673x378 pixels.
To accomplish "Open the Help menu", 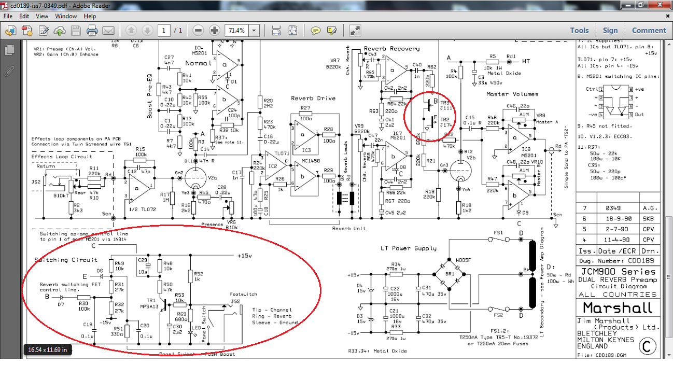I will coord(90,16).
